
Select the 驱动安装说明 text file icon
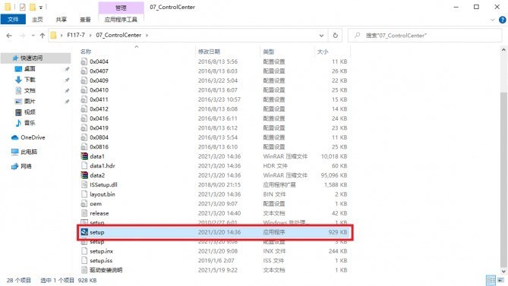(84, 270)
